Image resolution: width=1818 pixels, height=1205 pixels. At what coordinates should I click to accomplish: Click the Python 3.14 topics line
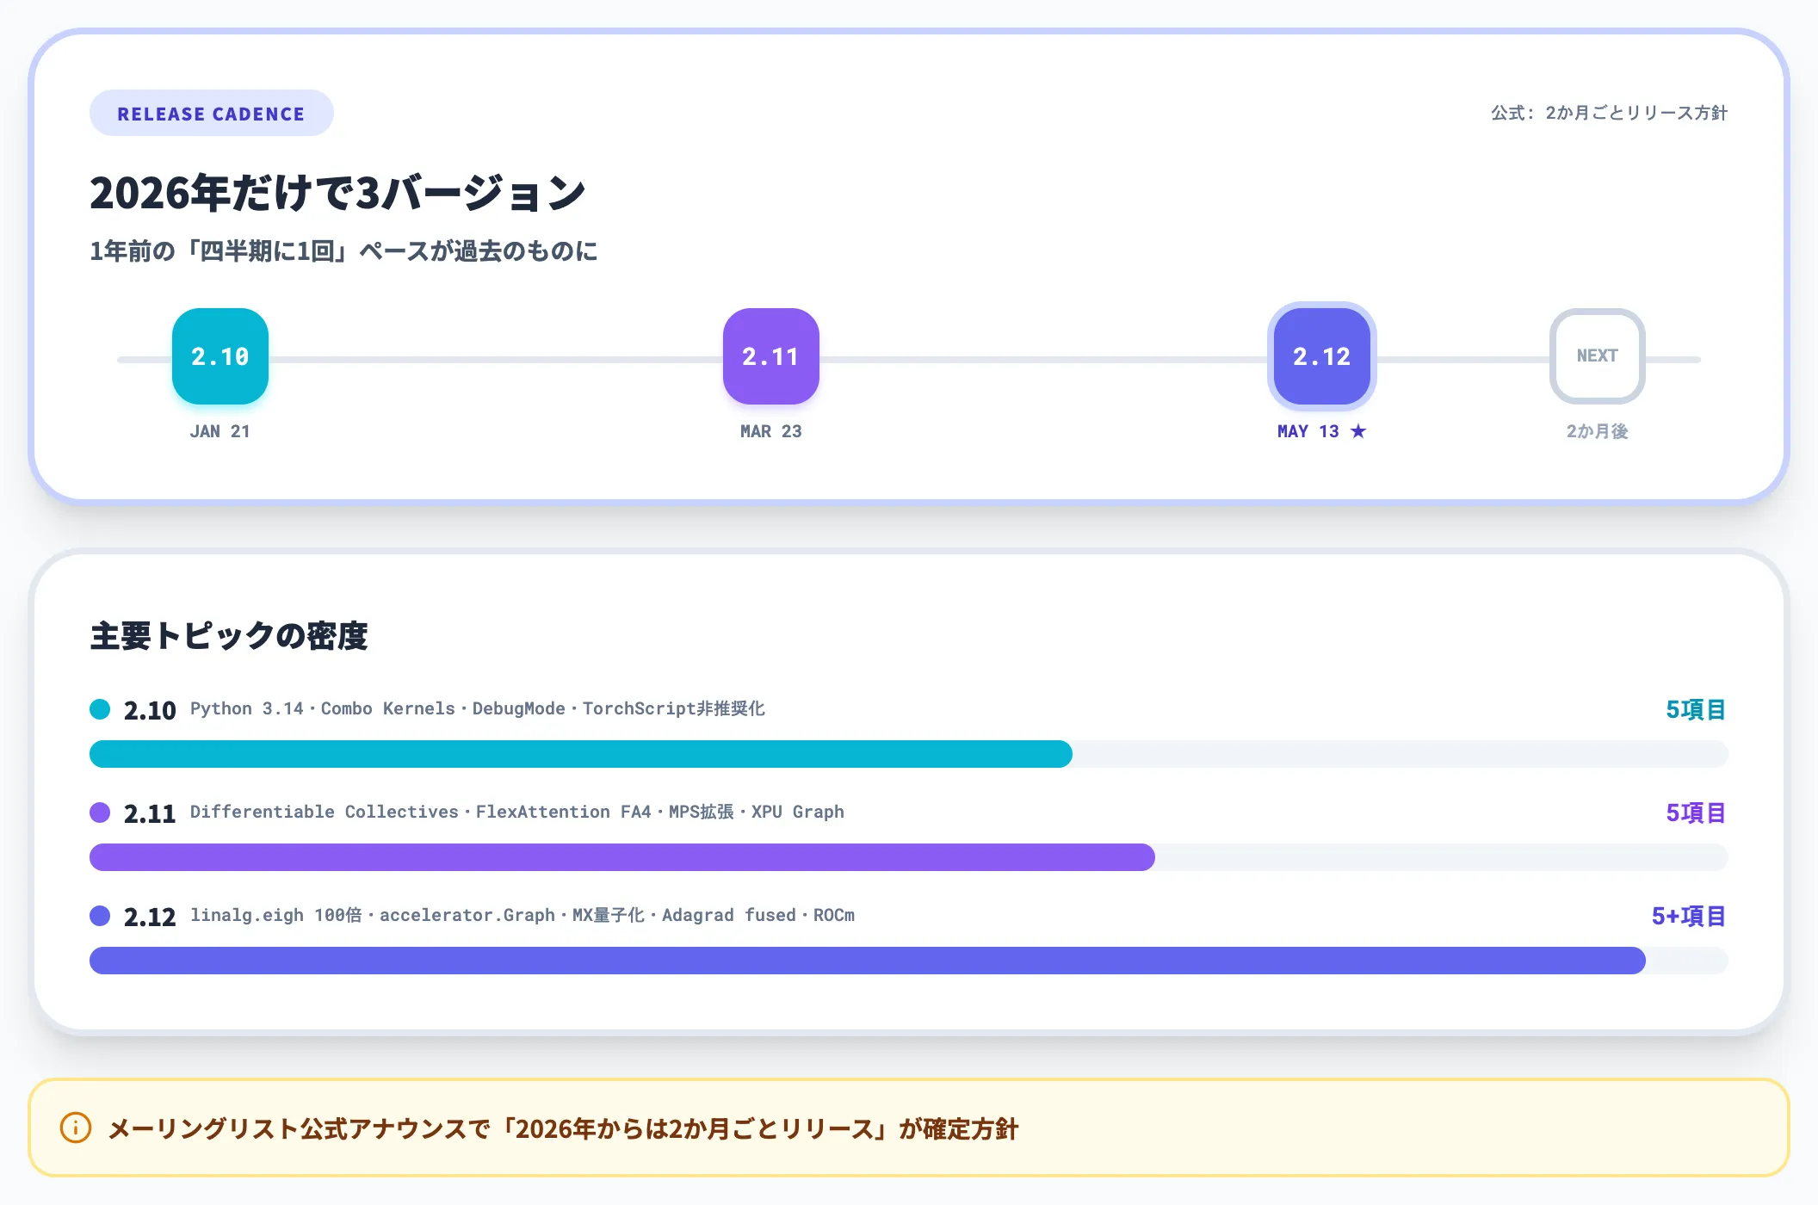coord(478,708)
